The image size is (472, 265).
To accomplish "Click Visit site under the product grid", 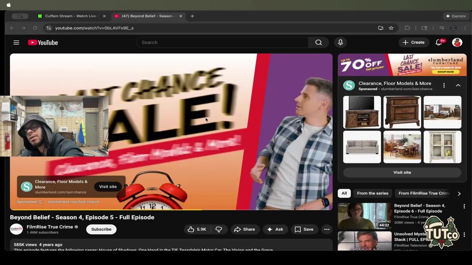I will tap(402, 172).
